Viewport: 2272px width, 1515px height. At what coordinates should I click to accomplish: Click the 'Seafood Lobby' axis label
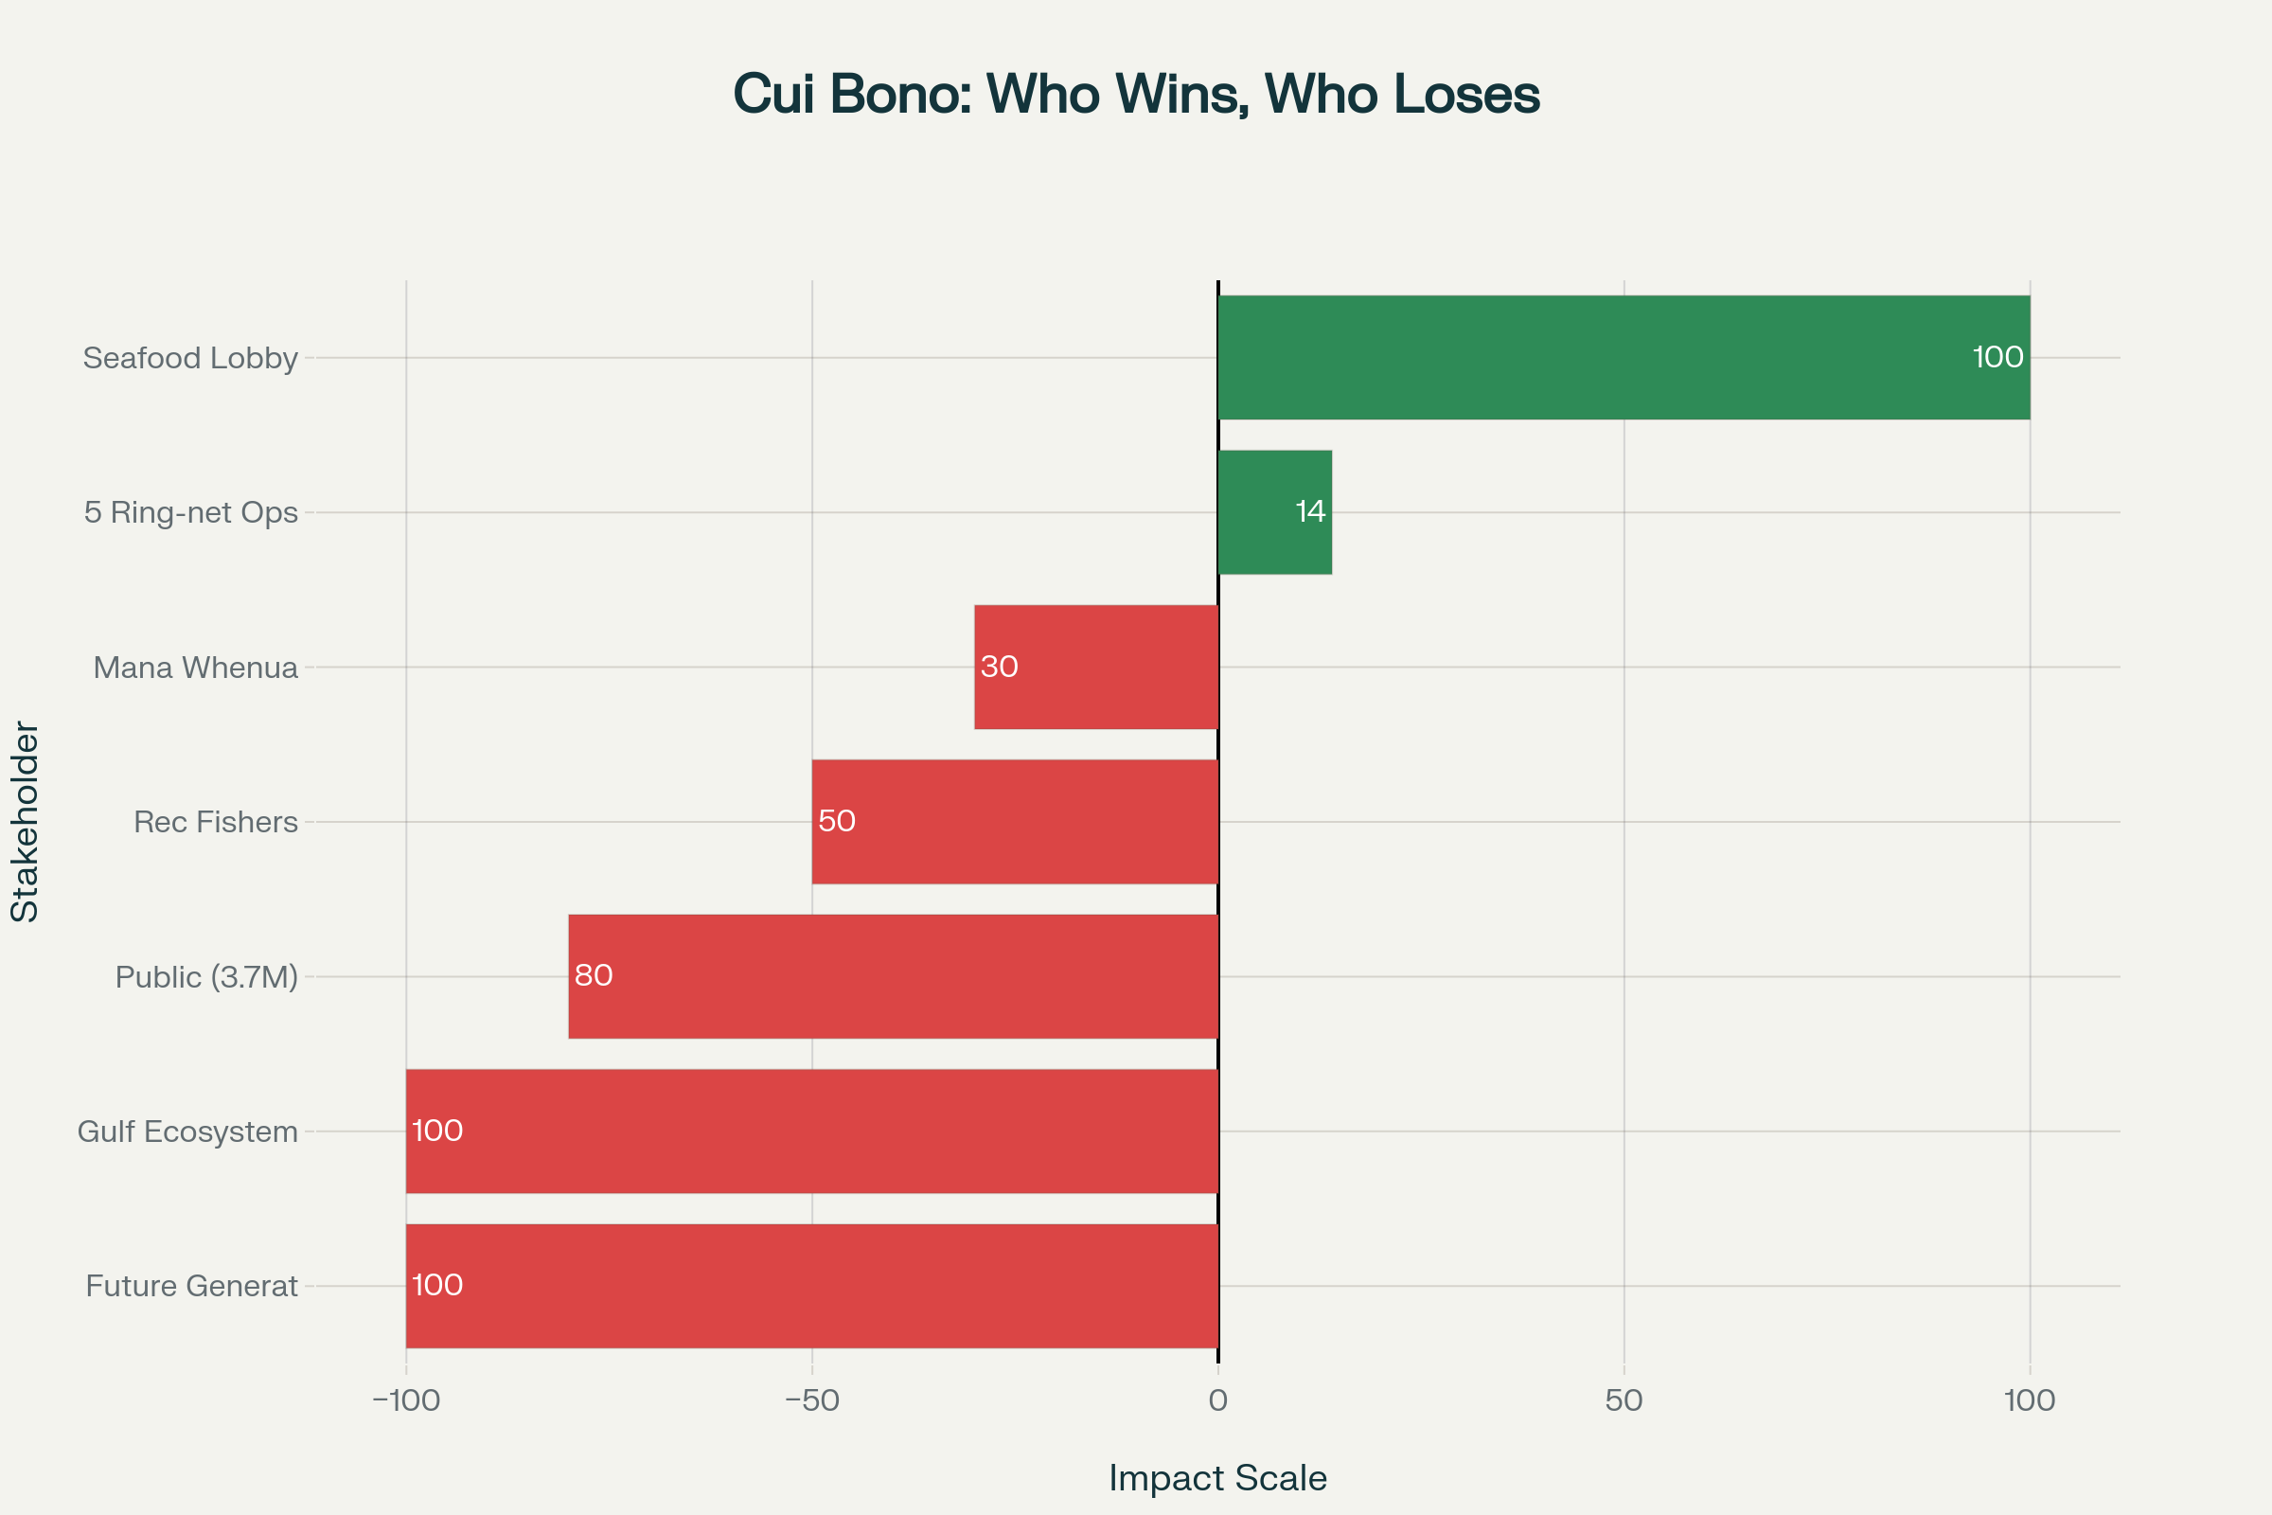[190, 359]
